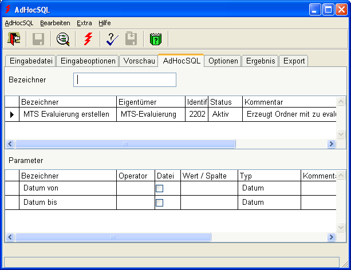351x270 pixels.
Task: Click the grayed clipboard import icon
Action: 131,39
